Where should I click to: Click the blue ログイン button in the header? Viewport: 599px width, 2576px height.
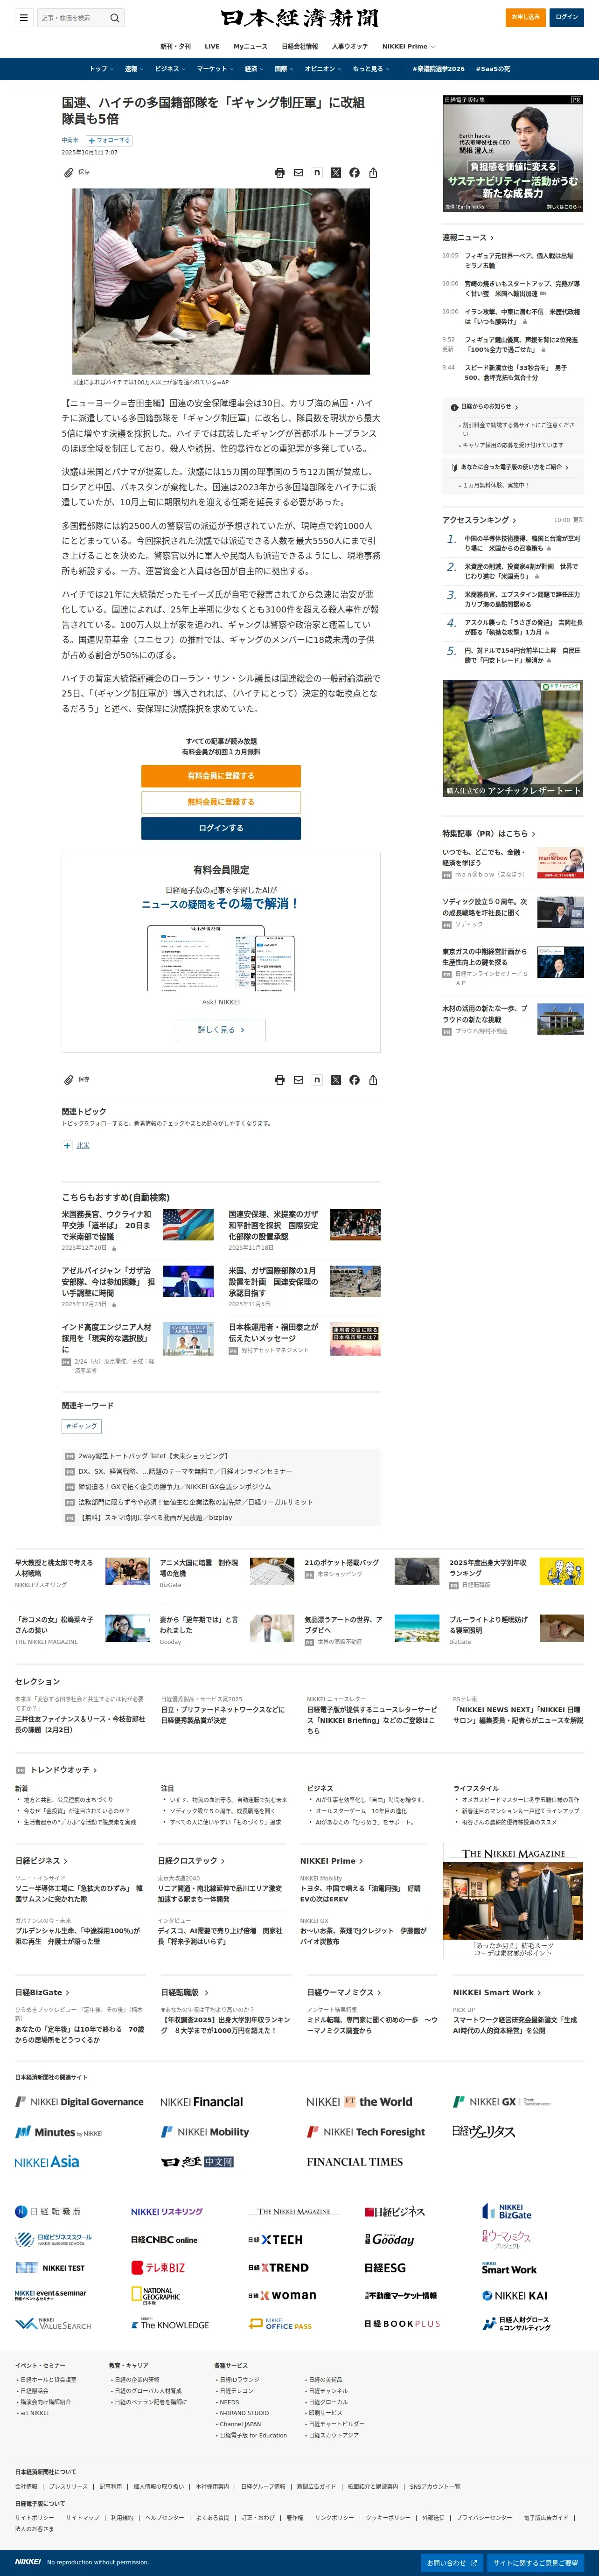(x=567, y=17)
